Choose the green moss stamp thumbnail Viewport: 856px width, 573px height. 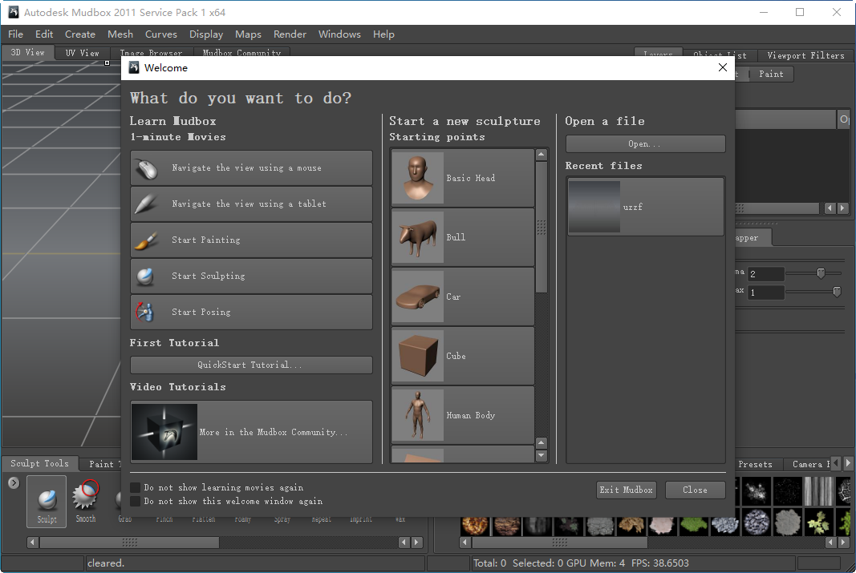(x=695, y=525)
